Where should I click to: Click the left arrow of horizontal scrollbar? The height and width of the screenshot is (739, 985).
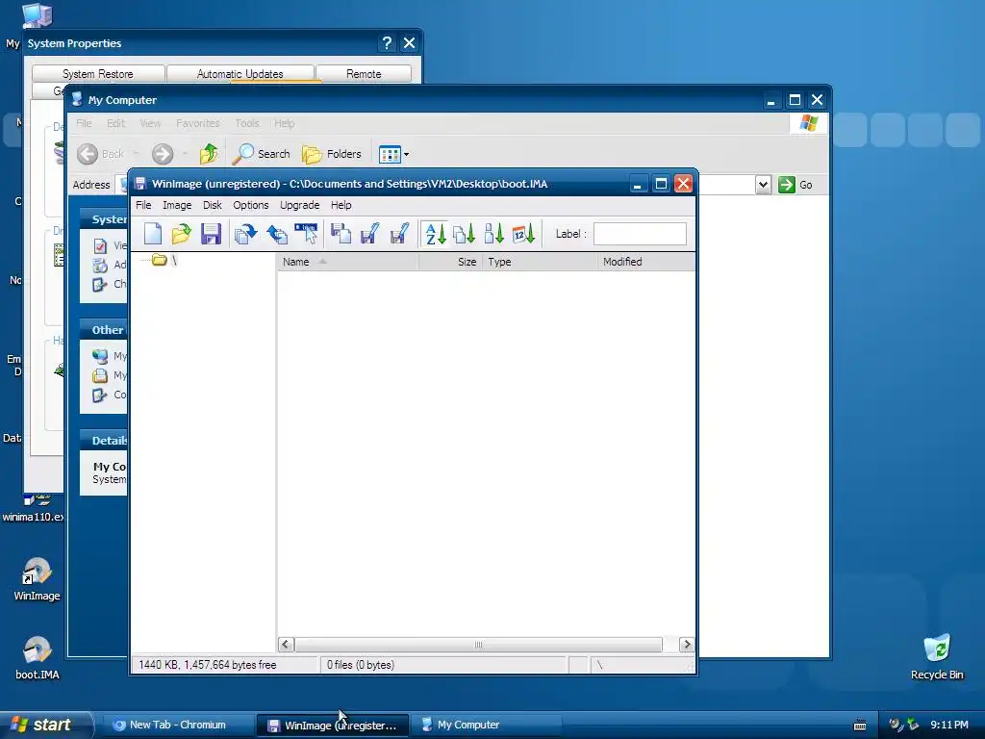click(286, 644)
